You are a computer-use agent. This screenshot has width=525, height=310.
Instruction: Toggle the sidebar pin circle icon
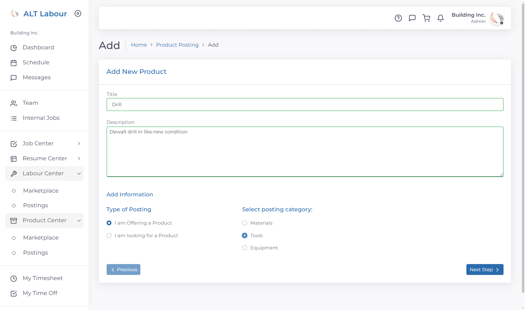click(x=78, y=14)
